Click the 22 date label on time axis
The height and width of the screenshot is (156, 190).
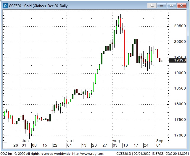[55, 145]
